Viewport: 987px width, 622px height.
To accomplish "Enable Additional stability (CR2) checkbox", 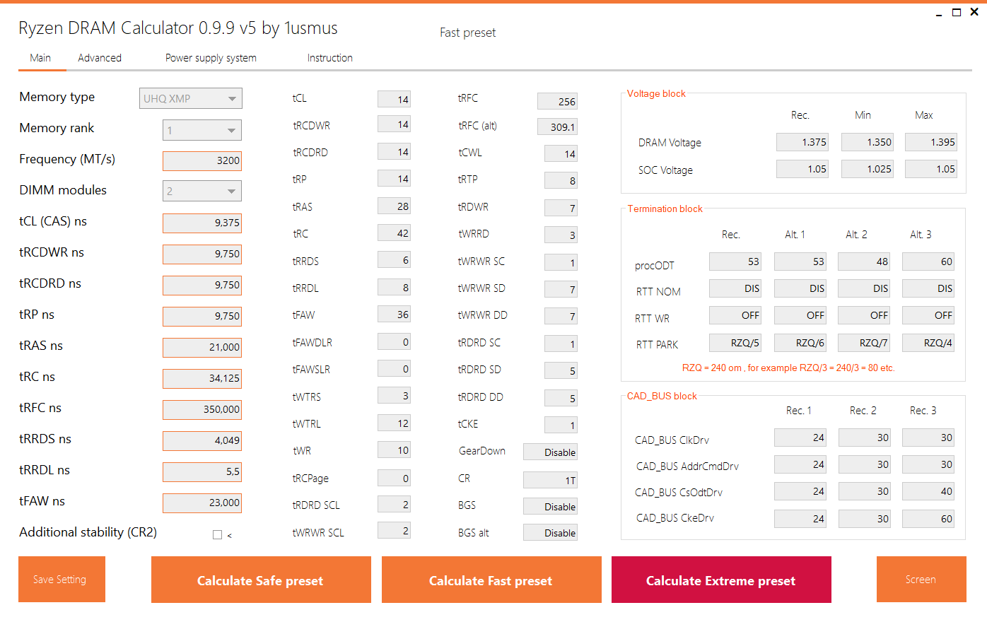I will pos(218,535).
